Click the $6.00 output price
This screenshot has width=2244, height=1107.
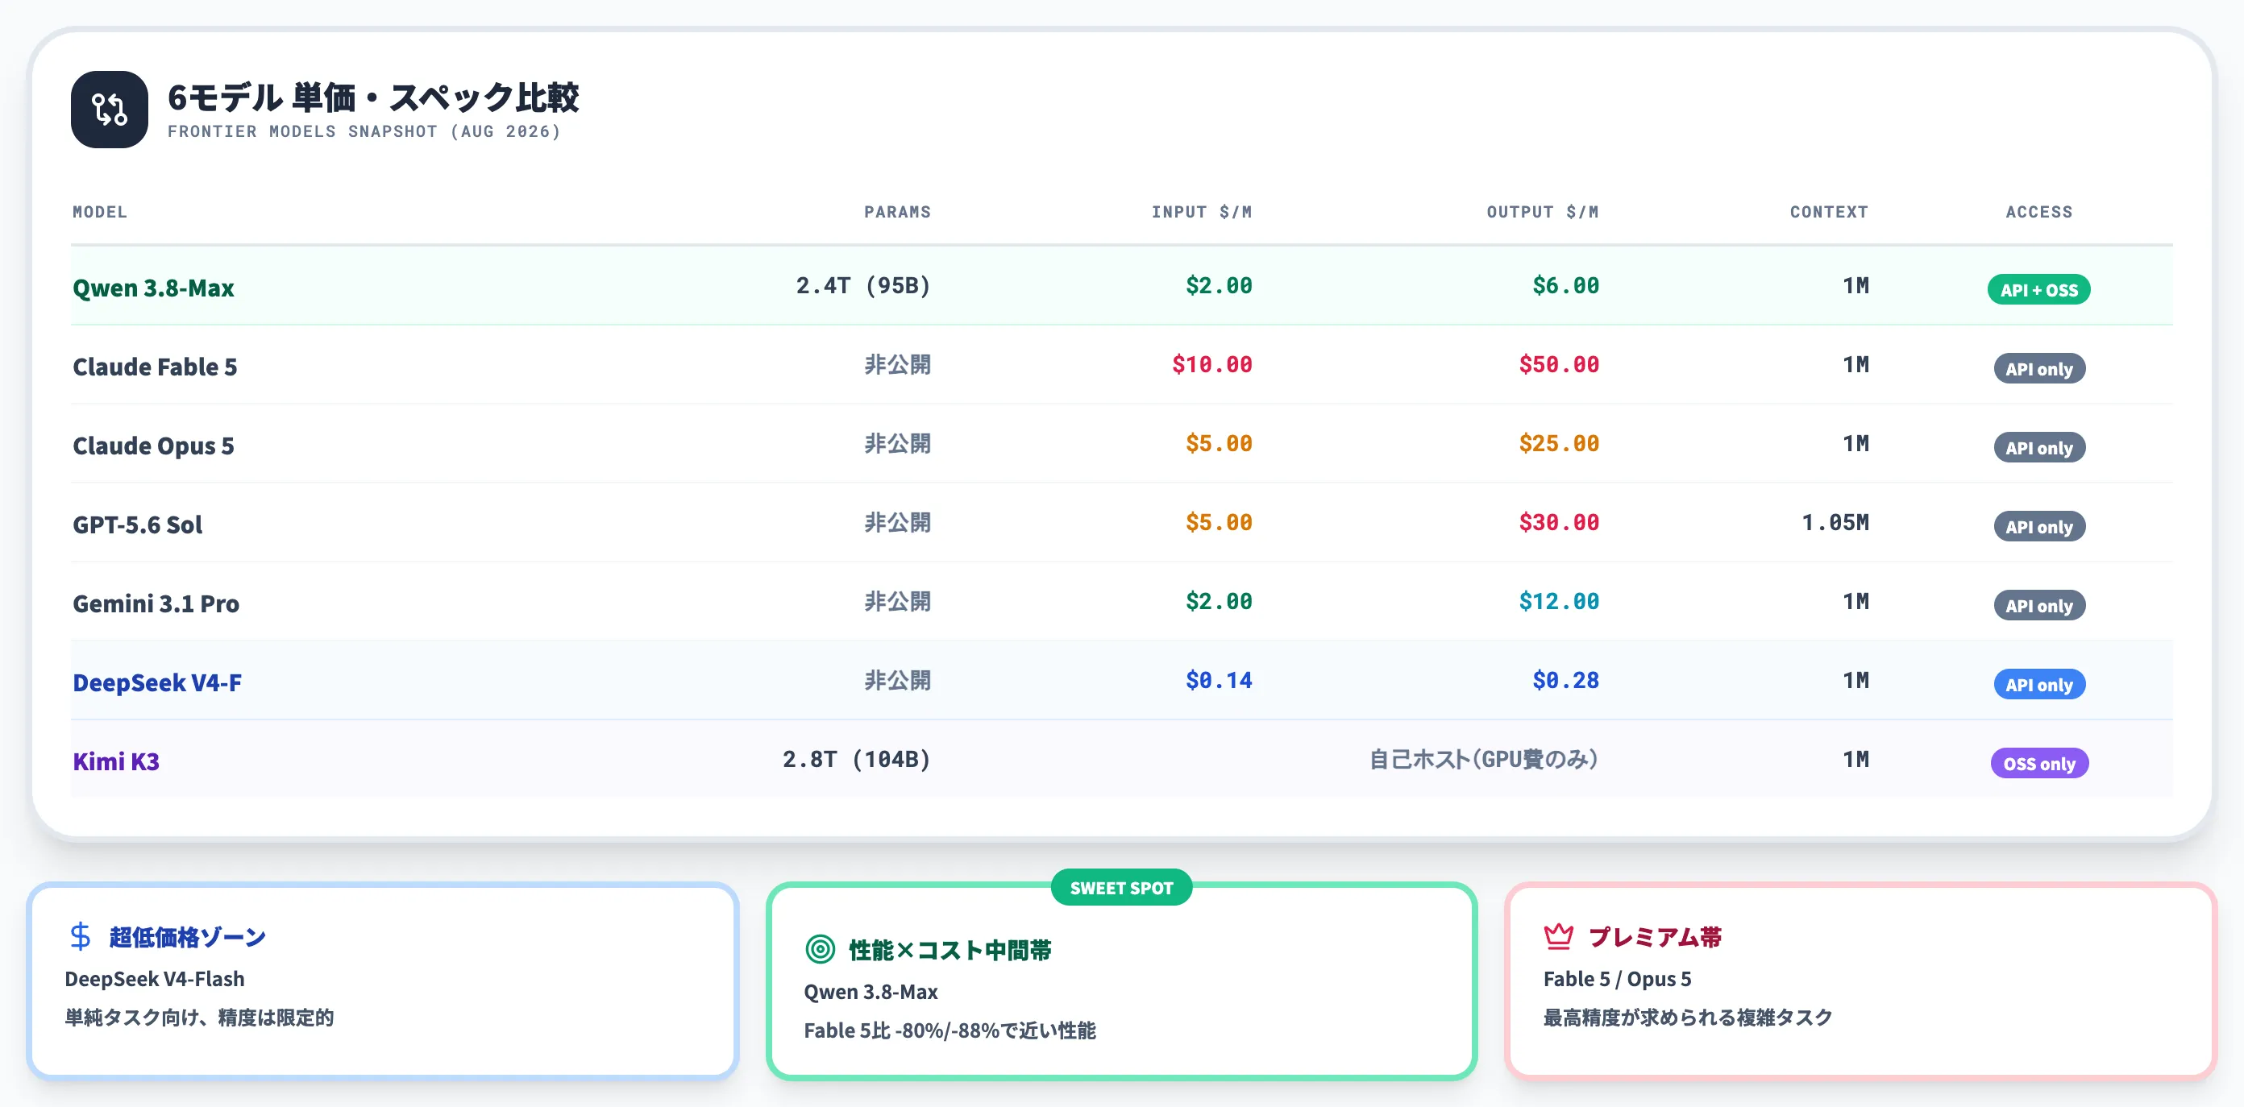point(1565,286)
